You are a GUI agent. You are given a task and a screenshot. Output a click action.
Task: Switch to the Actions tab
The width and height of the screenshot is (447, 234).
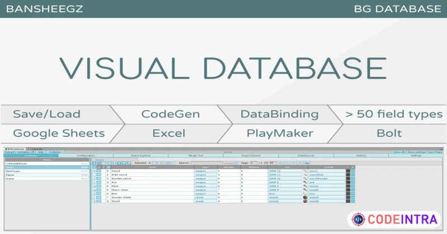[361, 155]
